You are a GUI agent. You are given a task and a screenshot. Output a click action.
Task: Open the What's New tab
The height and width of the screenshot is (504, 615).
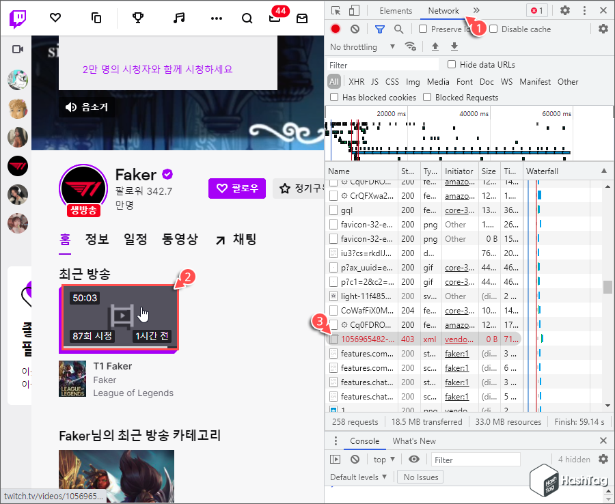pyautogui.click(x=414, y=440)
